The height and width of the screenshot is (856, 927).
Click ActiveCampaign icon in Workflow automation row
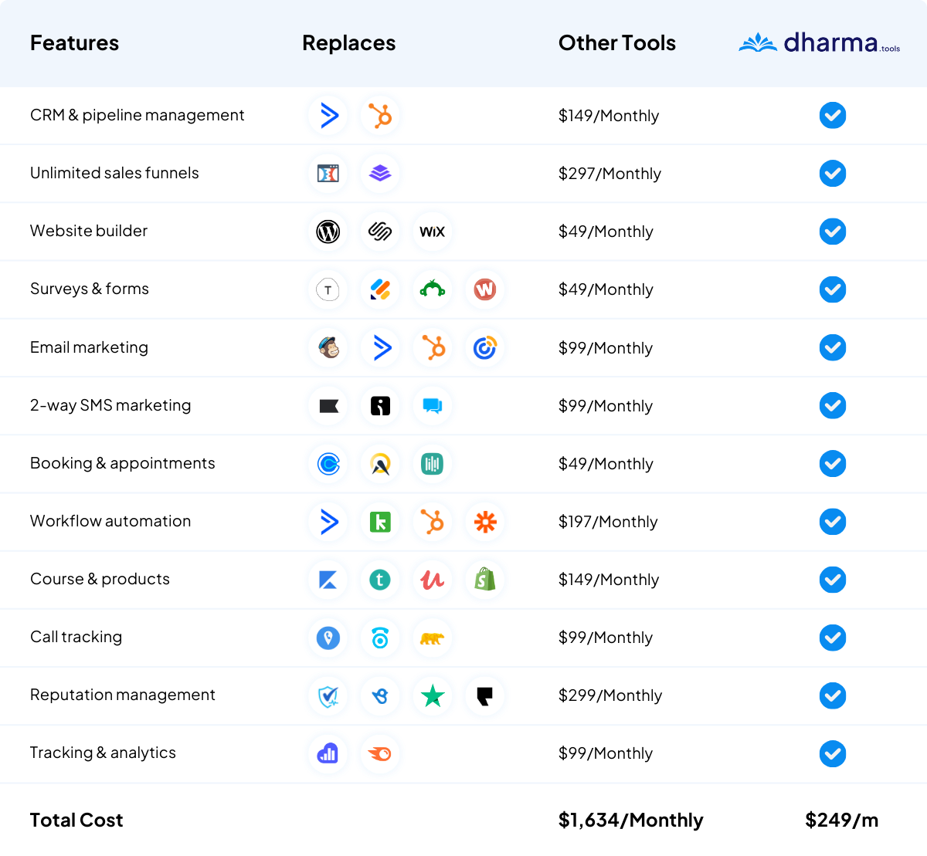(x=328, y=522)
